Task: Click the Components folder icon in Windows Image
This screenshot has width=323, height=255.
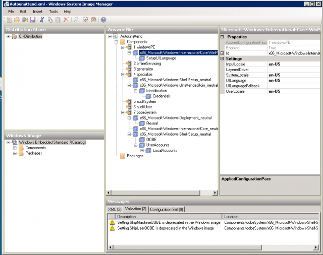Action: (21, 148)
